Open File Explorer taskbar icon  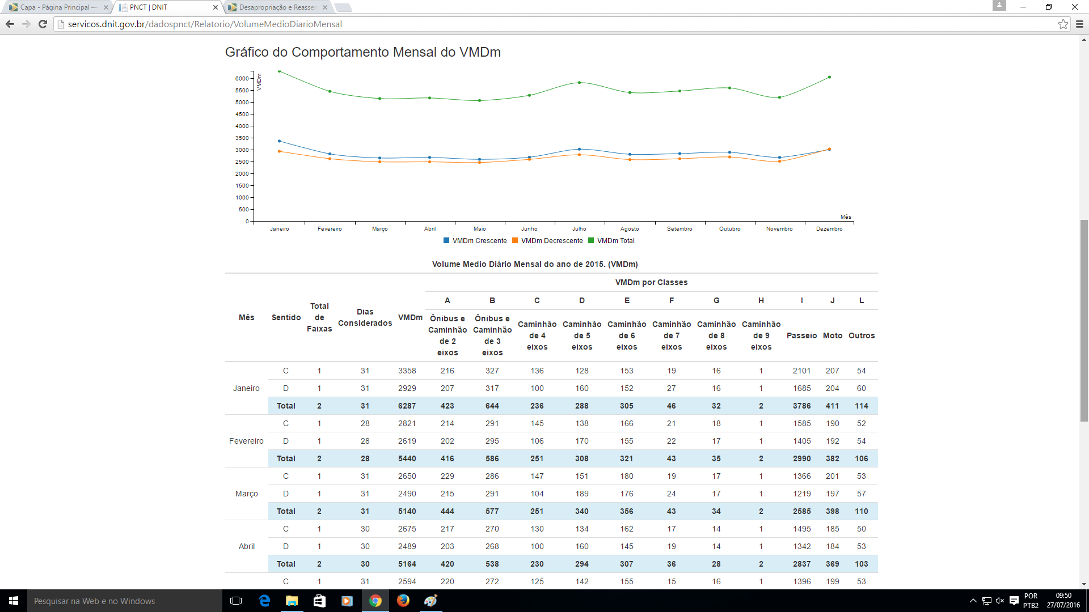[x=292, y=601]
